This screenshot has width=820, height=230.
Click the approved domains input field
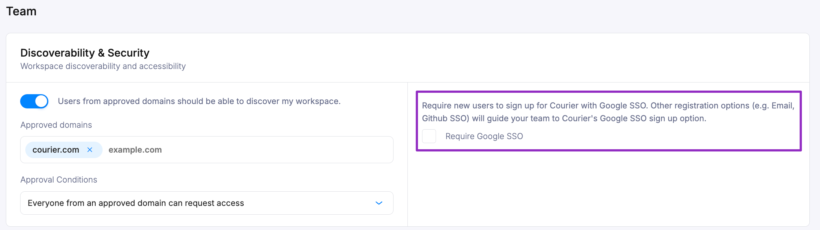(x=207, y=150)
